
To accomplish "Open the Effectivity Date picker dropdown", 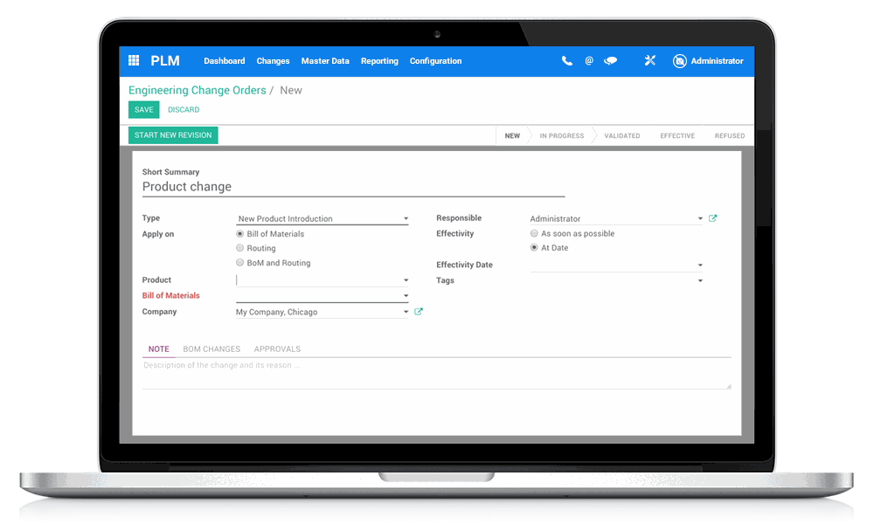I will tap(700, 265).
